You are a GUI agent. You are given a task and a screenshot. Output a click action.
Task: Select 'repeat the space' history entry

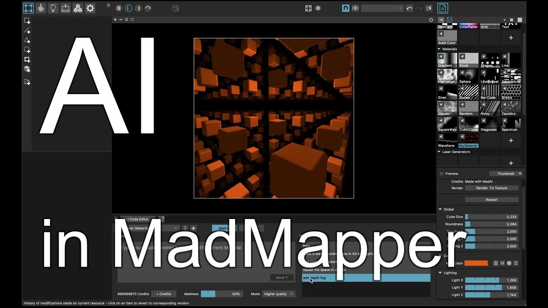pyautogui.click(x=366, y=270)
